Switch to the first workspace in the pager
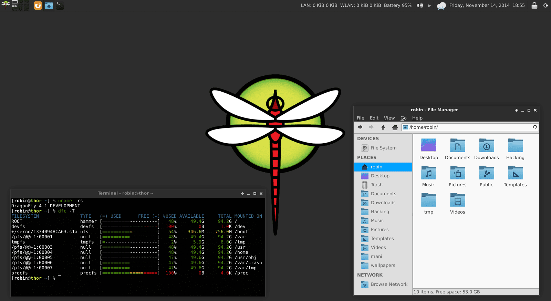The height and width of the screenshot is (301, 551). pyautogui.click(x=15, y=3)
